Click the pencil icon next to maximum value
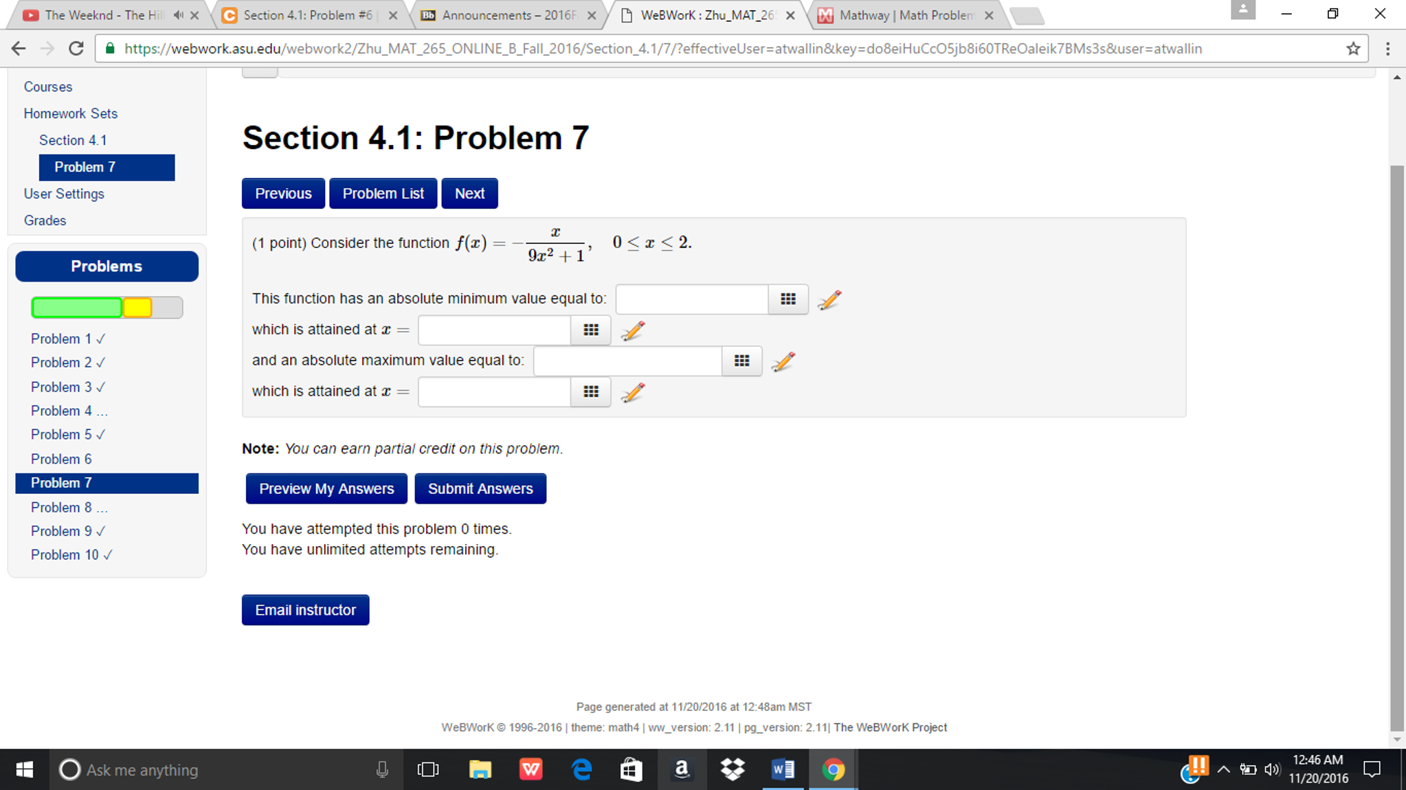The image size is (1406, 790). [x=785, y=361]
